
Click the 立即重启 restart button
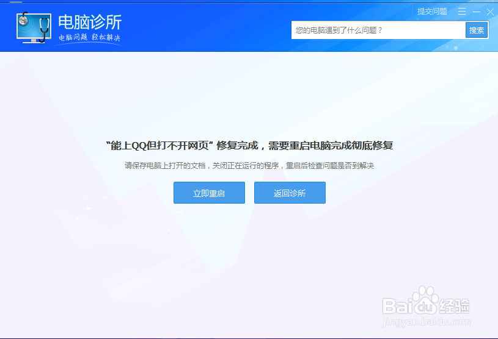[209, 193]
